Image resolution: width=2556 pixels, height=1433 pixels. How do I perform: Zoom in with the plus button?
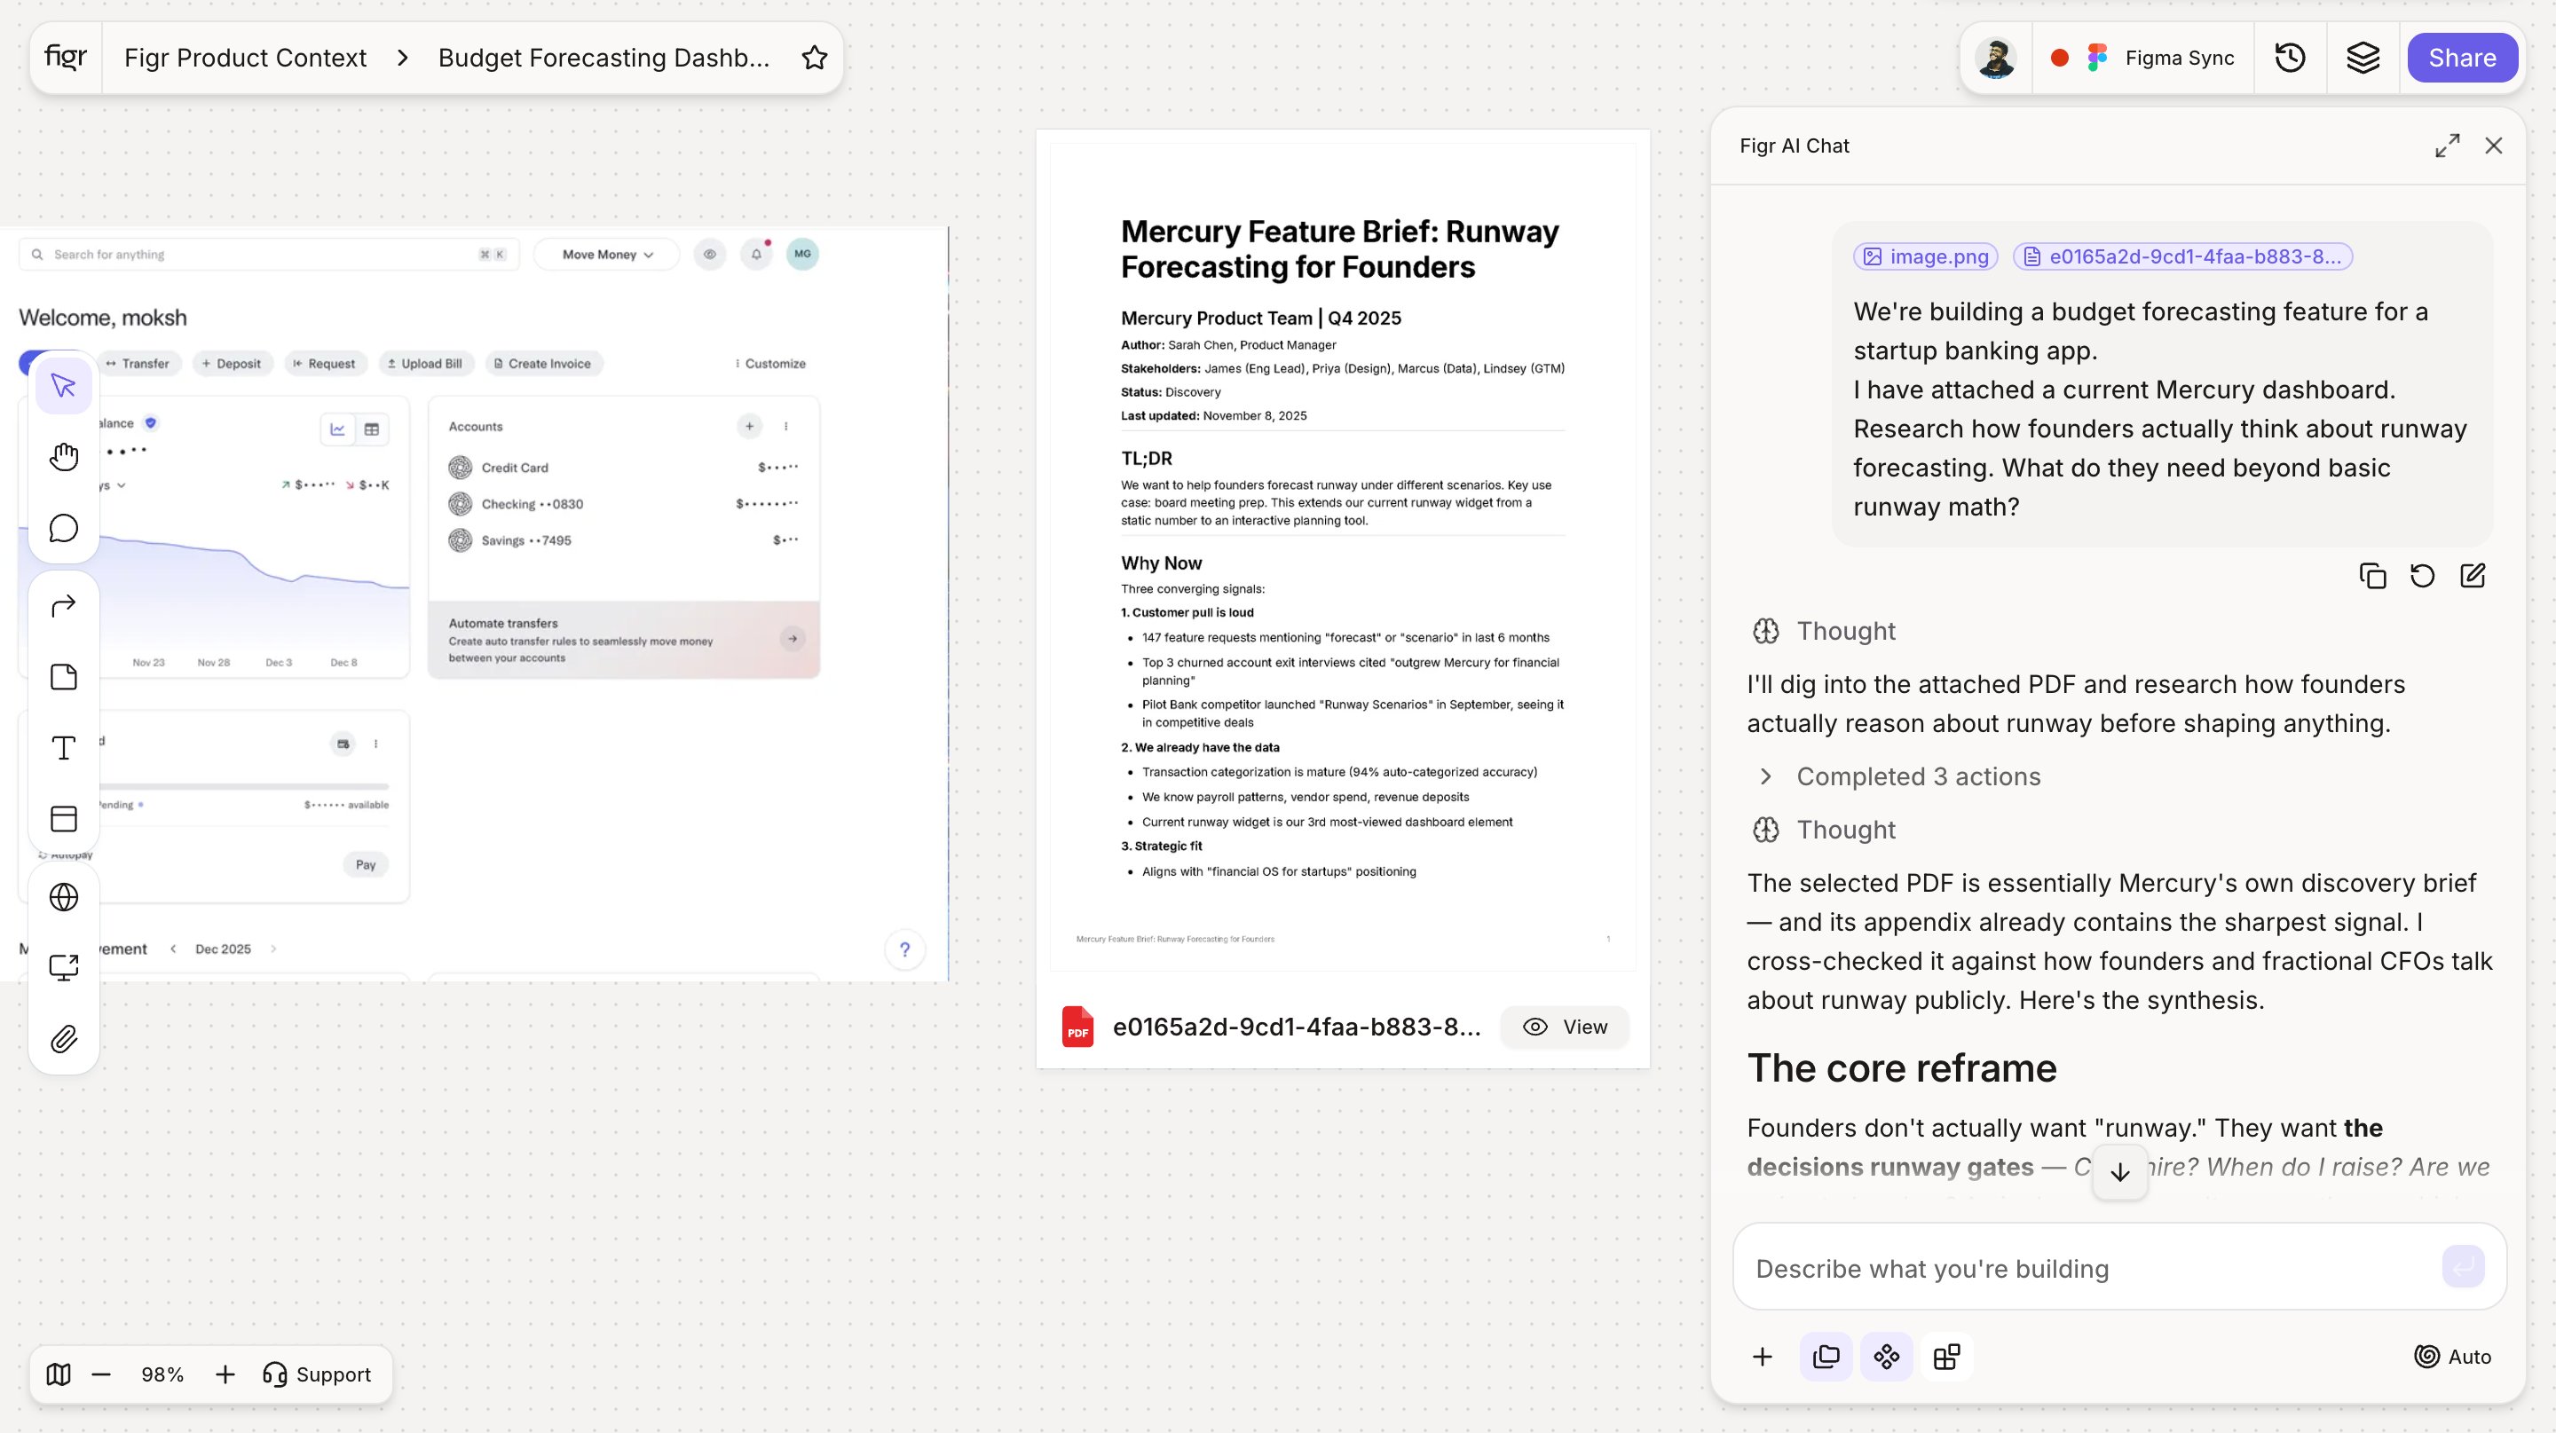pyautogui.click(x=225, y=1374)
